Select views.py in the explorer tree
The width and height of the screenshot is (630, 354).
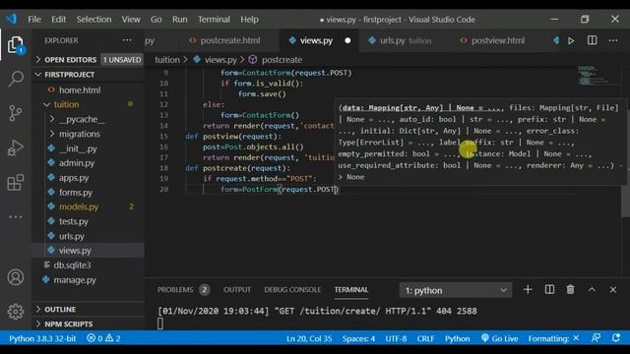tap(75, 251)
